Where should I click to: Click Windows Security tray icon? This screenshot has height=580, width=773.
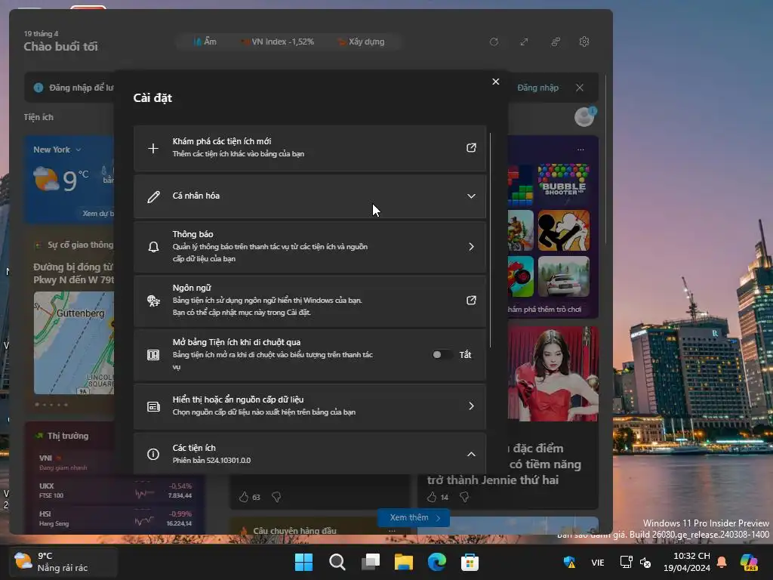(569, 562)
